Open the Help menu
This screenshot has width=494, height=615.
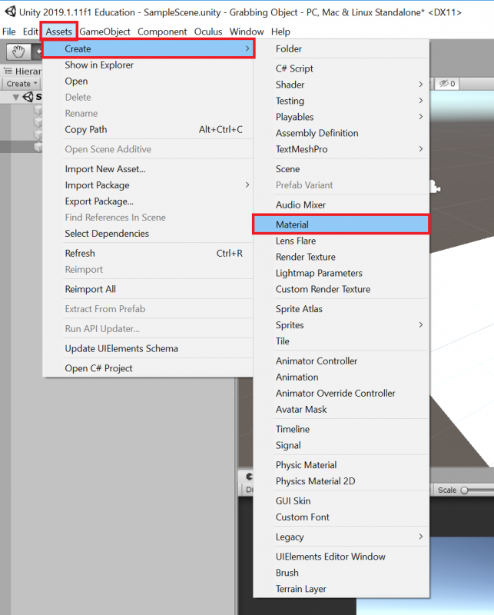point(280,32)
